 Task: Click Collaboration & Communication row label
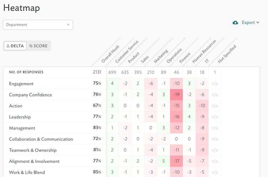click(41, 139)
